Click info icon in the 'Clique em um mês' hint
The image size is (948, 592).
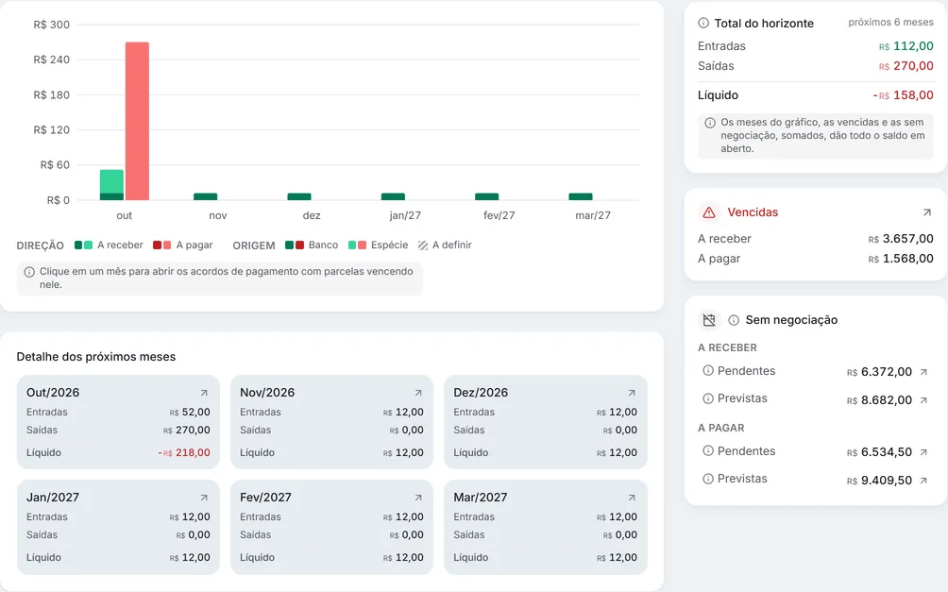tap(29, 272)
